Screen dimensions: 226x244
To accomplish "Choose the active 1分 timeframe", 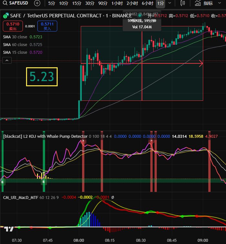I will pos(160,3).
